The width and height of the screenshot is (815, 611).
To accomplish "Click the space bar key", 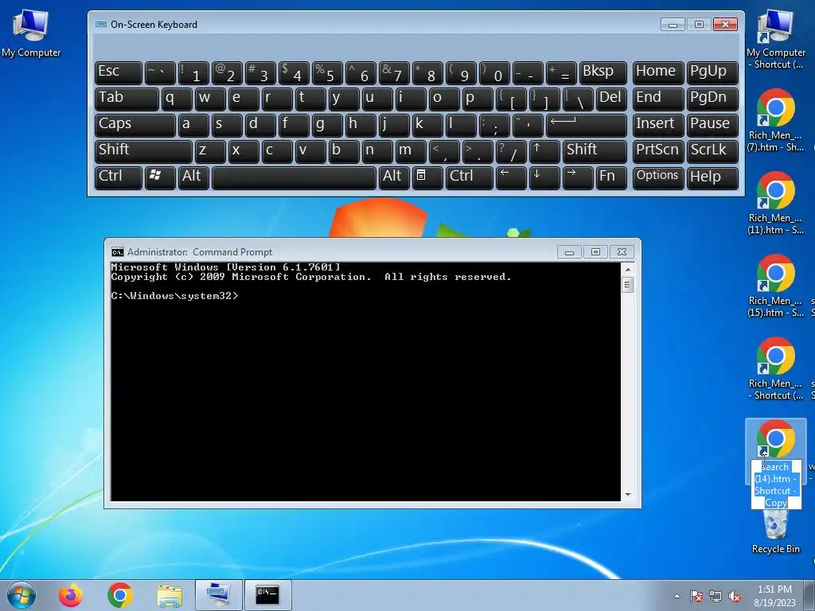I will click(x=294, y=177).
